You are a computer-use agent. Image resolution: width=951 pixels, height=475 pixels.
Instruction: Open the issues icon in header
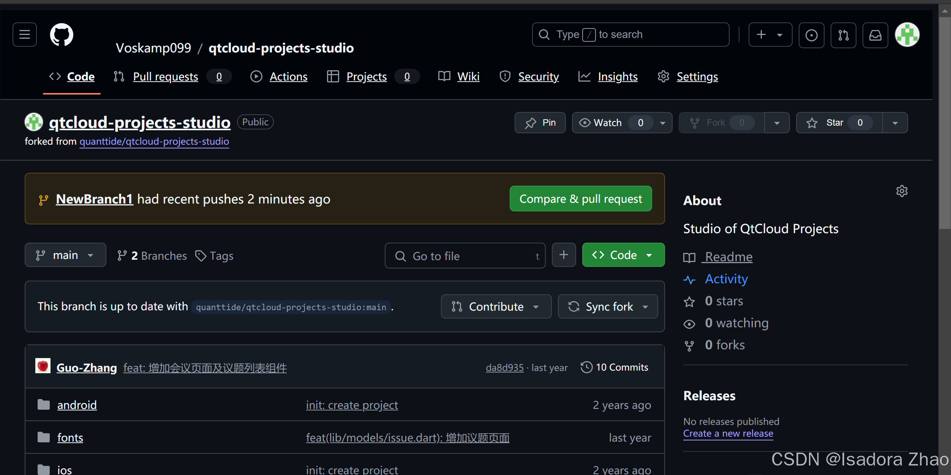pos(811,35)
